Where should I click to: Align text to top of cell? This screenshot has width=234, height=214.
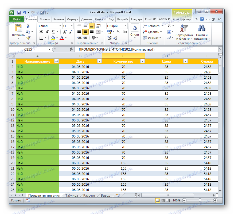click(79, 26)
